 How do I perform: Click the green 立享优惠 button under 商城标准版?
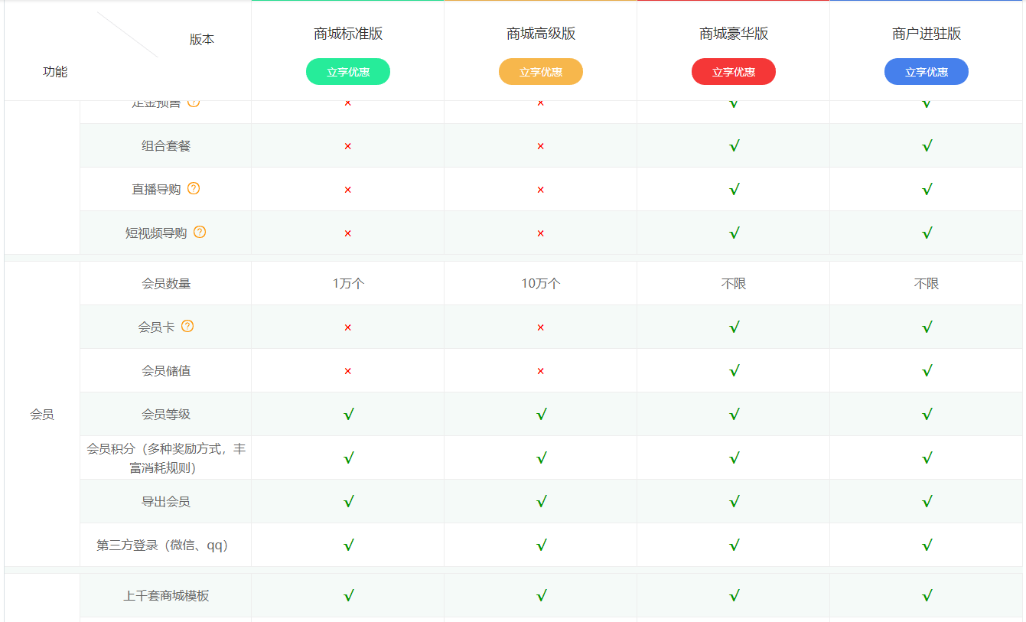[x=348, y=72]
